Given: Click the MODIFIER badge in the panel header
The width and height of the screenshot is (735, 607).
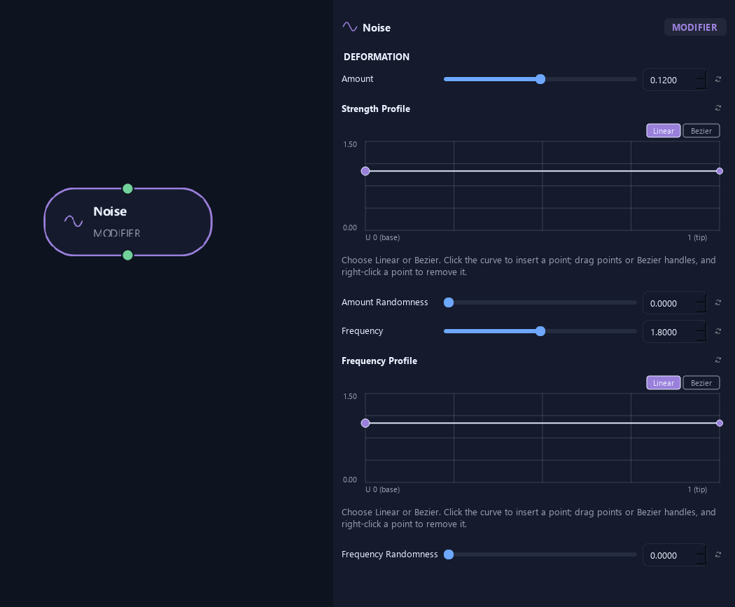Looking at the screenshot, I should click(x=694, y=27).
